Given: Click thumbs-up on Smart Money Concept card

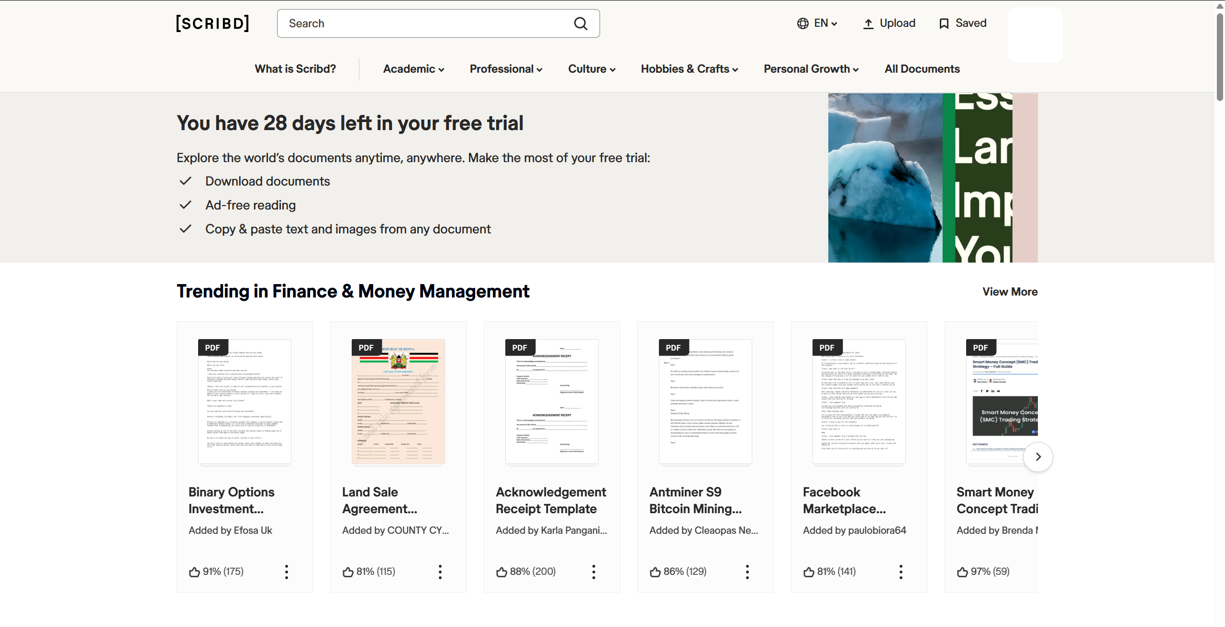Looking at the screenshot, I should (x=962, y=572).
